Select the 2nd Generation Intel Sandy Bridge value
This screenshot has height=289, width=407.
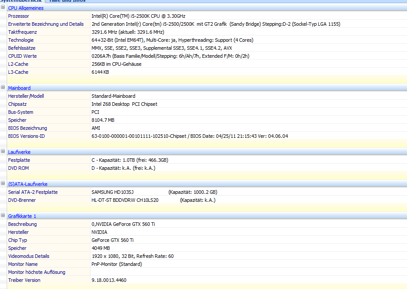tap(216, 24)
